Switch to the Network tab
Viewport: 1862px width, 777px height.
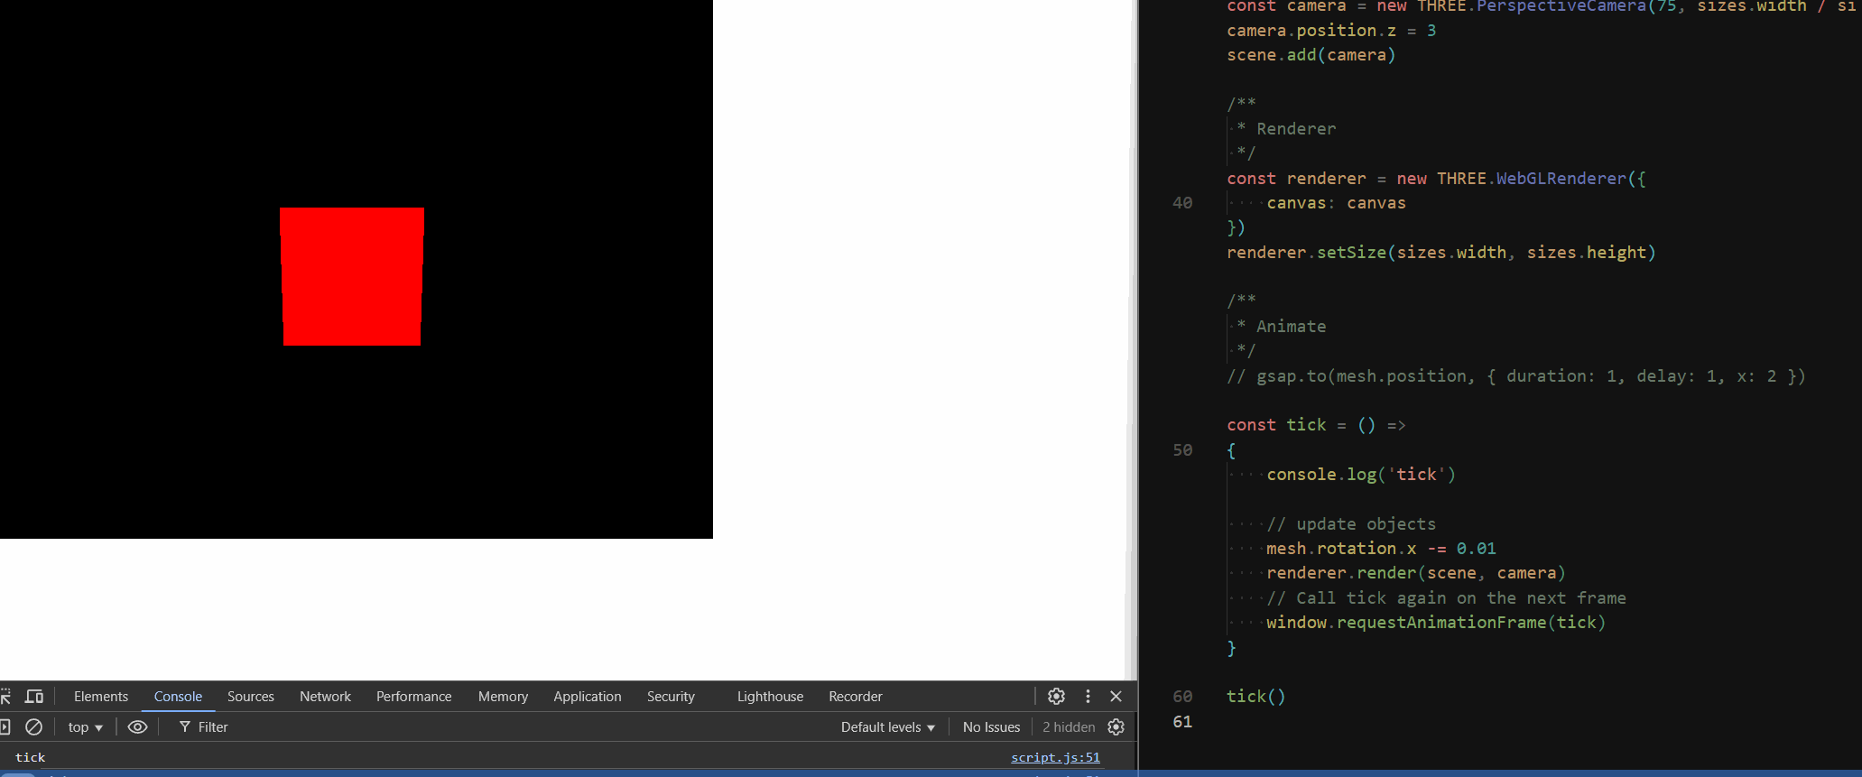[x=325, y=696]
